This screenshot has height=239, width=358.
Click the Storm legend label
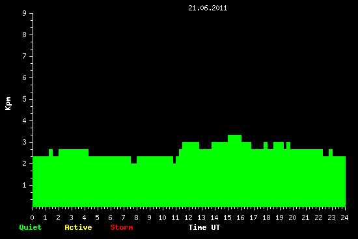(122, 227)
